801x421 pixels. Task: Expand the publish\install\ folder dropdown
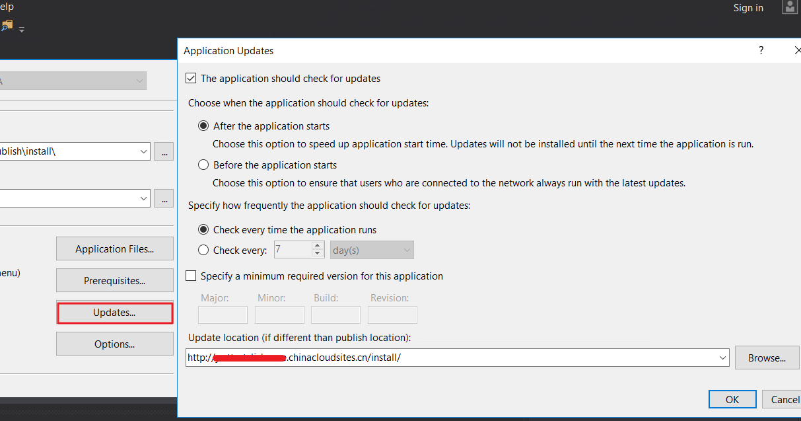coord(144,151)
